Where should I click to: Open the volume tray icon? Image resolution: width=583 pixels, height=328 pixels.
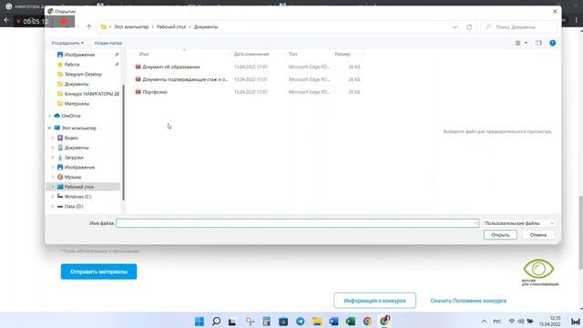coord(521,322)
